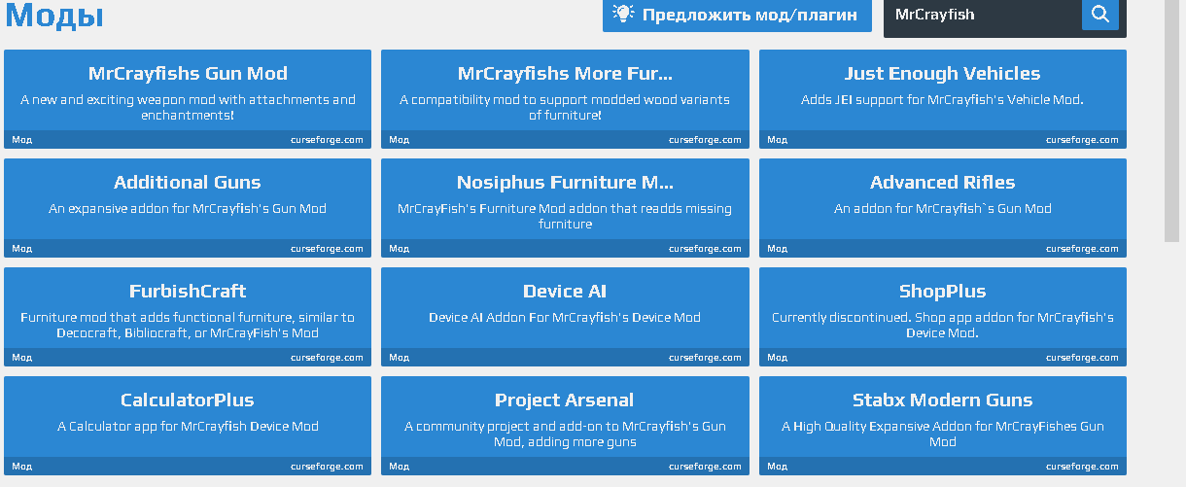Click the magnifier search button
Screen dimensions: 1186x487
coord(1100,15)
